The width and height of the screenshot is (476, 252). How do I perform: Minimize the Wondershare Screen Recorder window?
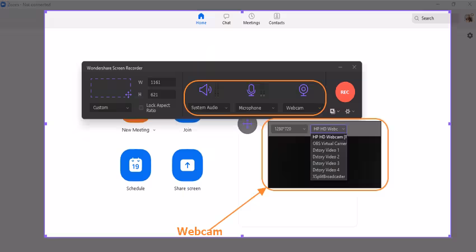click(340, 67)
